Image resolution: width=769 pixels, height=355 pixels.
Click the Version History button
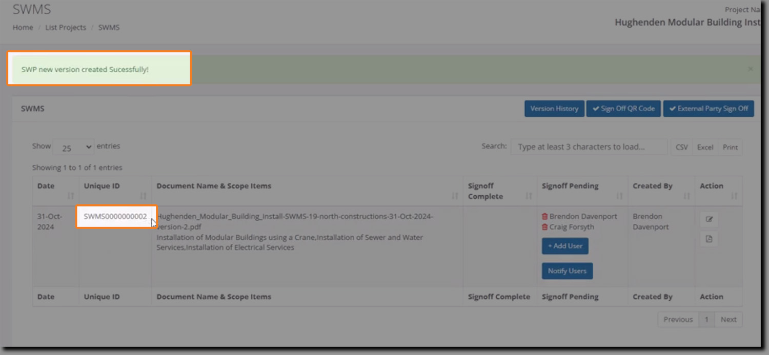(554, 109)
